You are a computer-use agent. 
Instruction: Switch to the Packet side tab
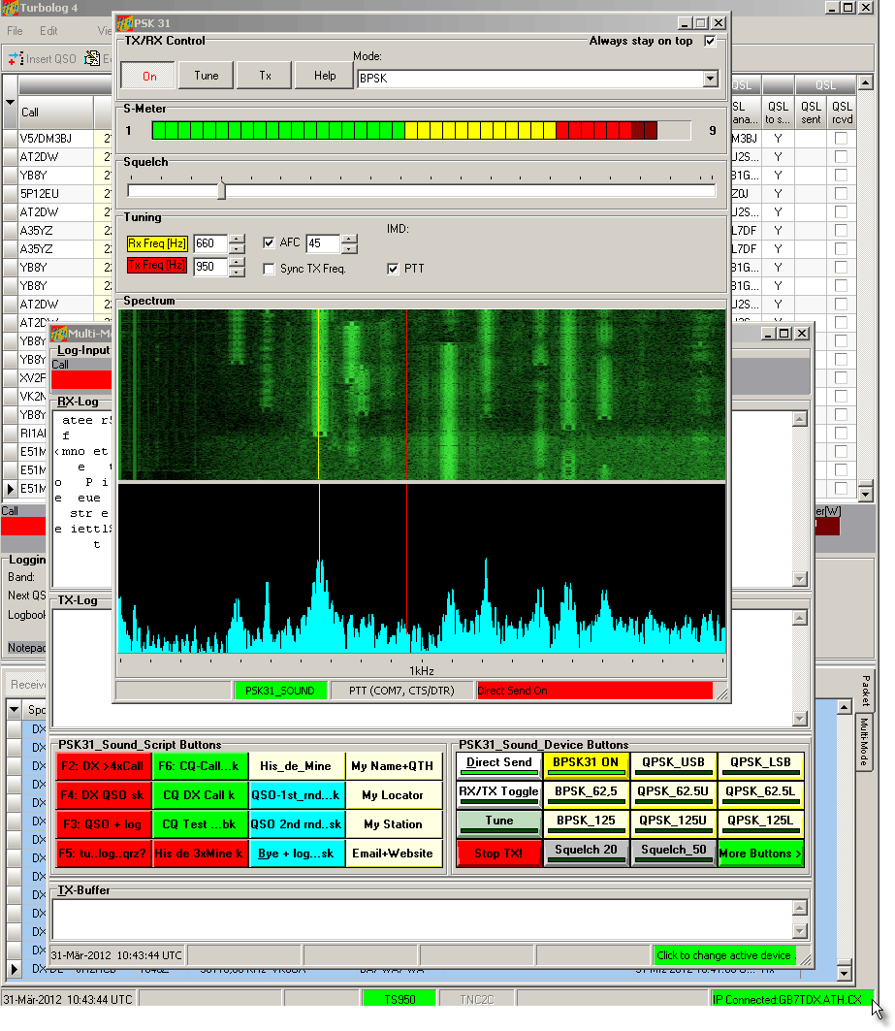(x=865, y=691)
